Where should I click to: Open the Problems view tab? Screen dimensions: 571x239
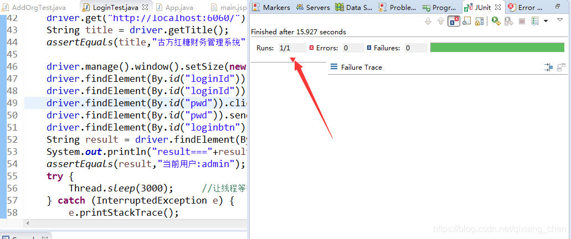[397, 7]
